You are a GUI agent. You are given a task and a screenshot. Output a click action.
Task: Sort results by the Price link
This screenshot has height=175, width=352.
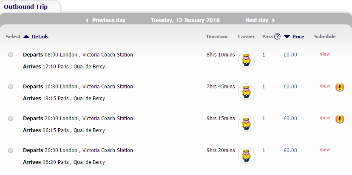point(298,37)
